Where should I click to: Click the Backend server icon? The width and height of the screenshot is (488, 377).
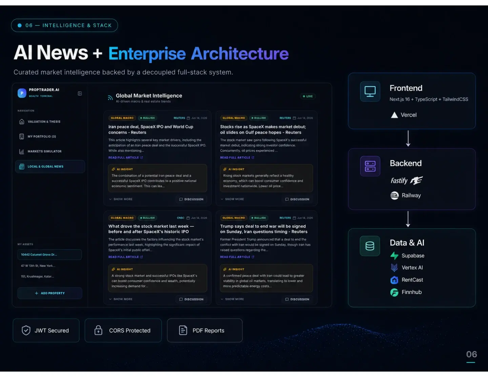(x=370, y=166)
